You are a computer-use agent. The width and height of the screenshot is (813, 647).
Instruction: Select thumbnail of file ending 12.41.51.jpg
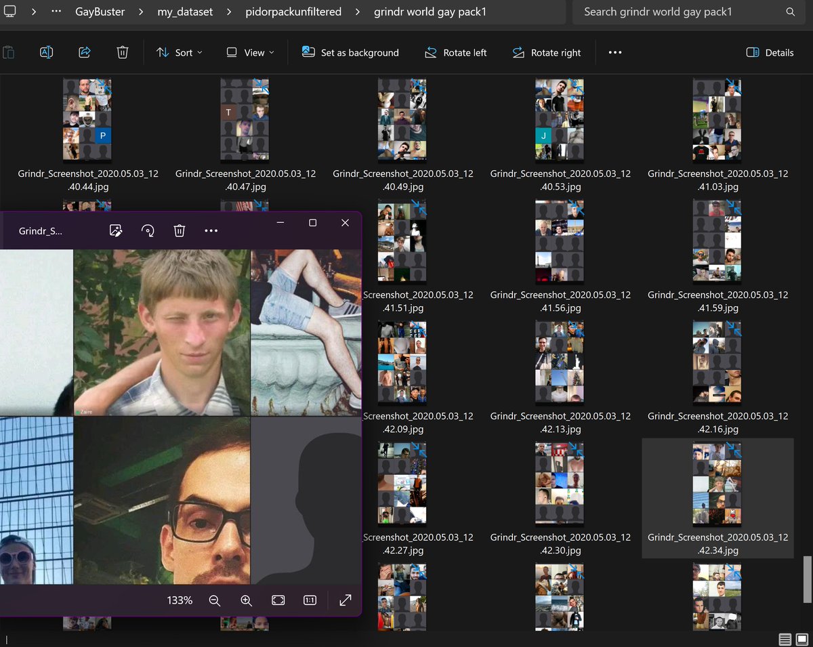tap(402, 241)
